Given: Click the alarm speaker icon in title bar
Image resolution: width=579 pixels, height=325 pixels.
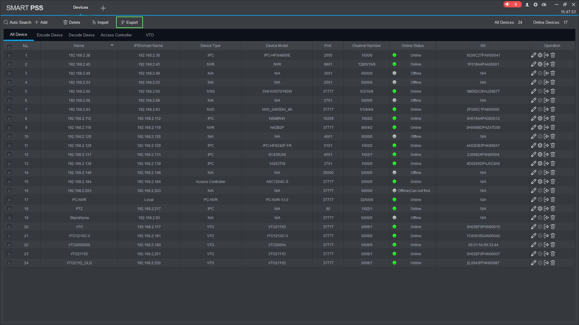Looking at the screenshot, I should pos(508,5).
